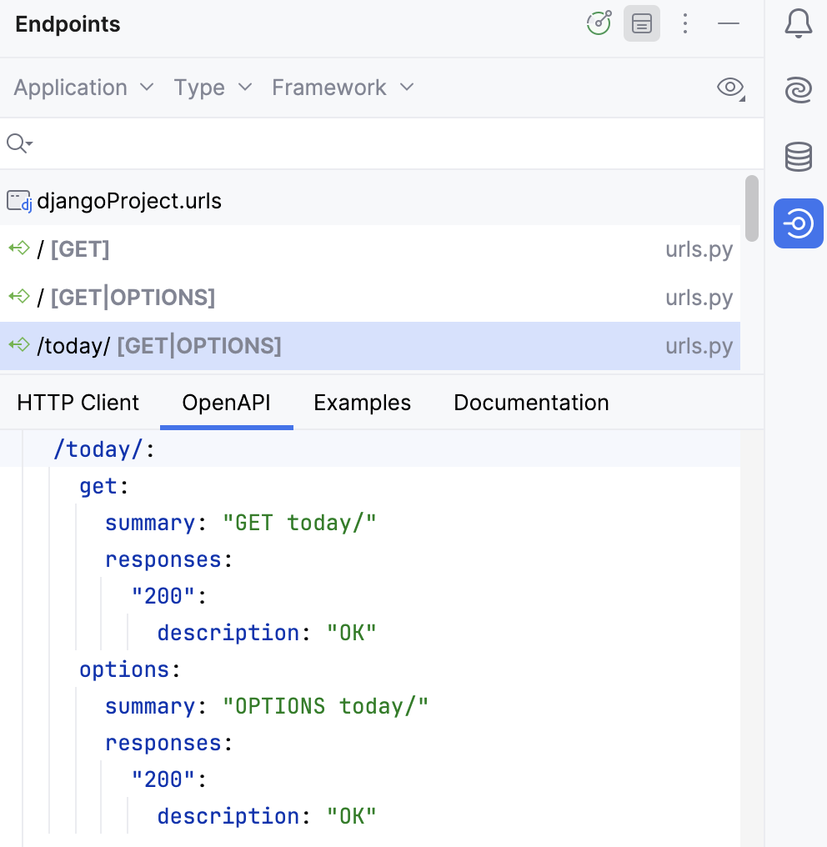Image resolution: width=827 pixels, height=847 pixels.
Task: Select the / [GET] endpoint
Action: click(x=80, y=248)
